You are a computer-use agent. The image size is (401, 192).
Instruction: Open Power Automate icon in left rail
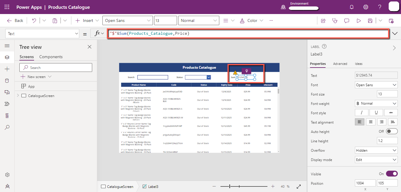point(7,104)
